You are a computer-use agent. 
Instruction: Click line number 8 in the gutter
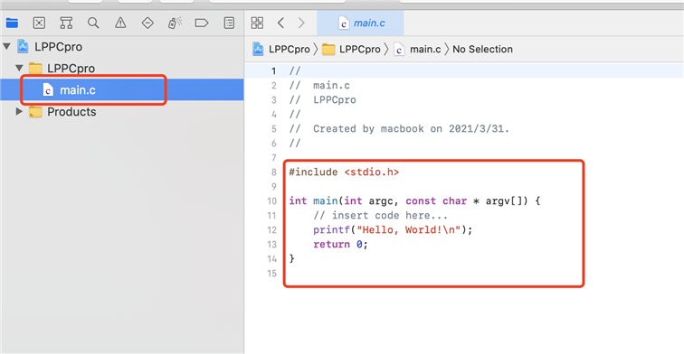(x=273, y=172)
